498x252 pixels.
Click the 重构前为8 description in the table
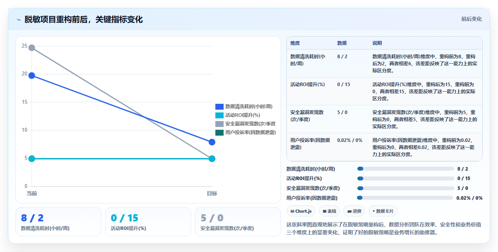[x=425, y=64]
